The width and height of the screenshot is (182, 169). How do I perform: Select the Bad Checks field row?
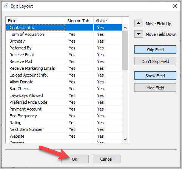[64, 89]
